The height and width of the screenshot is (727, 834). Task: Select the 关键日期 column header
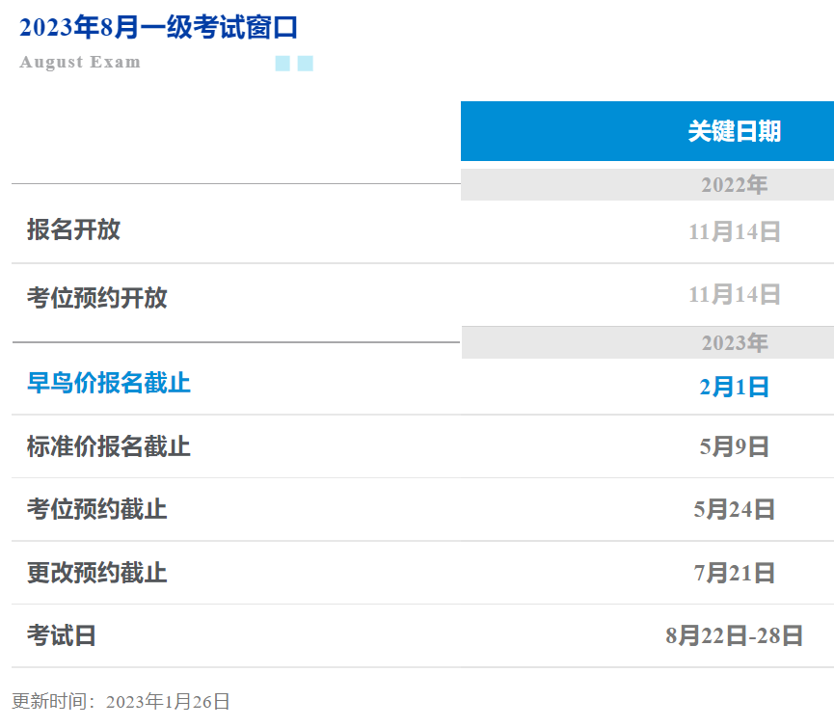tap(734, 131)
